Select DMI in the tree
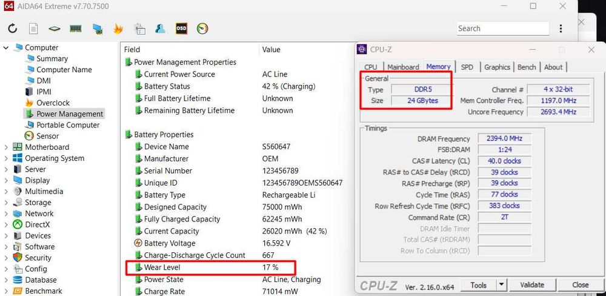 tap(43, 81)
